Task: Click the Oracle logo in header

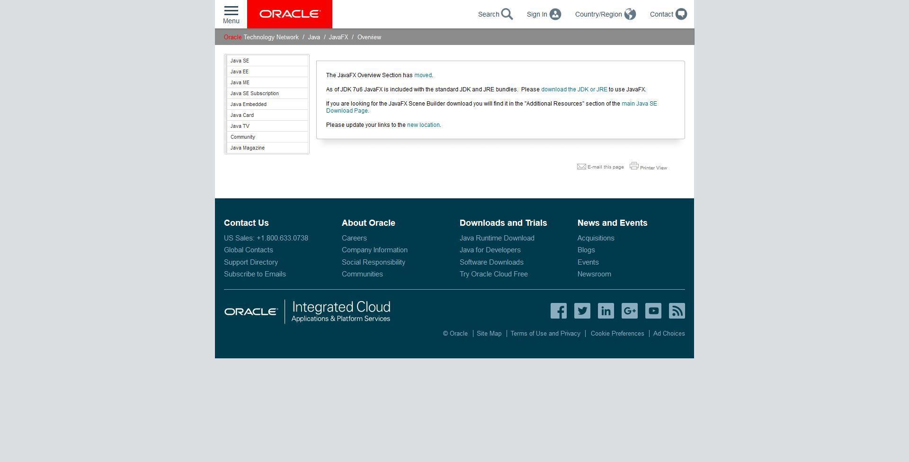Action: click(290, 14)
